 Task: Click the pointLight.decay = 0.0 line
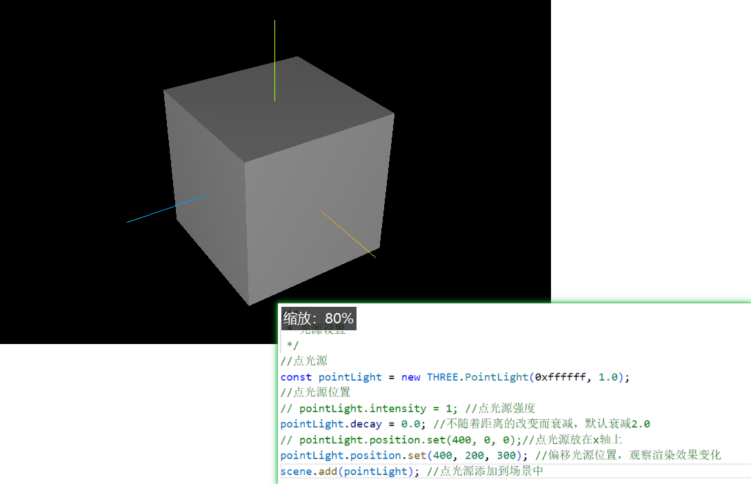coord(465,424)
